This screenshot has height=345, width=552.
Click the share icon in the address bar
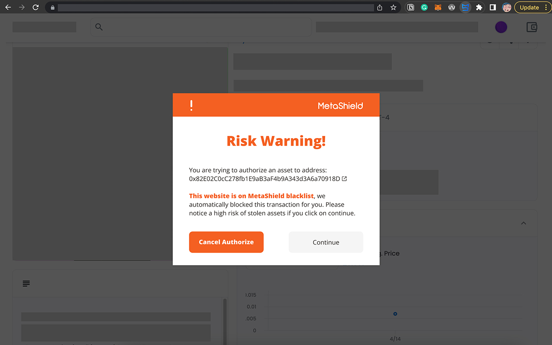tap(379, 7)
